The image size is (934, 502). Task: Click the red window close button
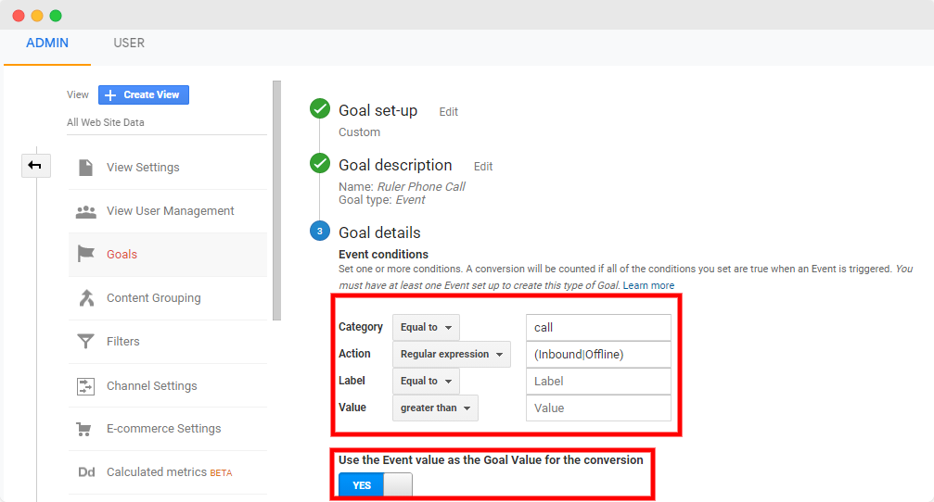pos(19,16)
